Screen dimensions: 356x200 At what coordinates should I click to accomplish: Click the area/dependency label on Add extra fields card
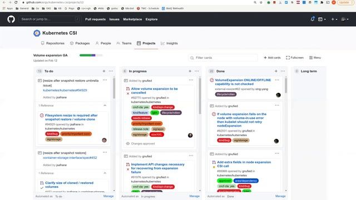(246, 181)
